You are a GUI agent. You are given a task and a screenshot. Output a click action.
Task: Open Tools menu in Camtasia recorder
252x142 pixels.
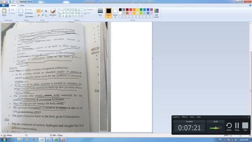point(192,117)
